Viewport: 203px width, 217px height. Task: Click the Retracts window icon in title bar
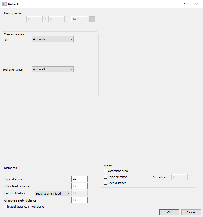pyautogui.click(x=4, y=4)
